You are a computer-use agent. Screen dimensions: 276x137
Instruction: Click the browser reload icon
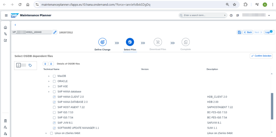click(20, 5)
